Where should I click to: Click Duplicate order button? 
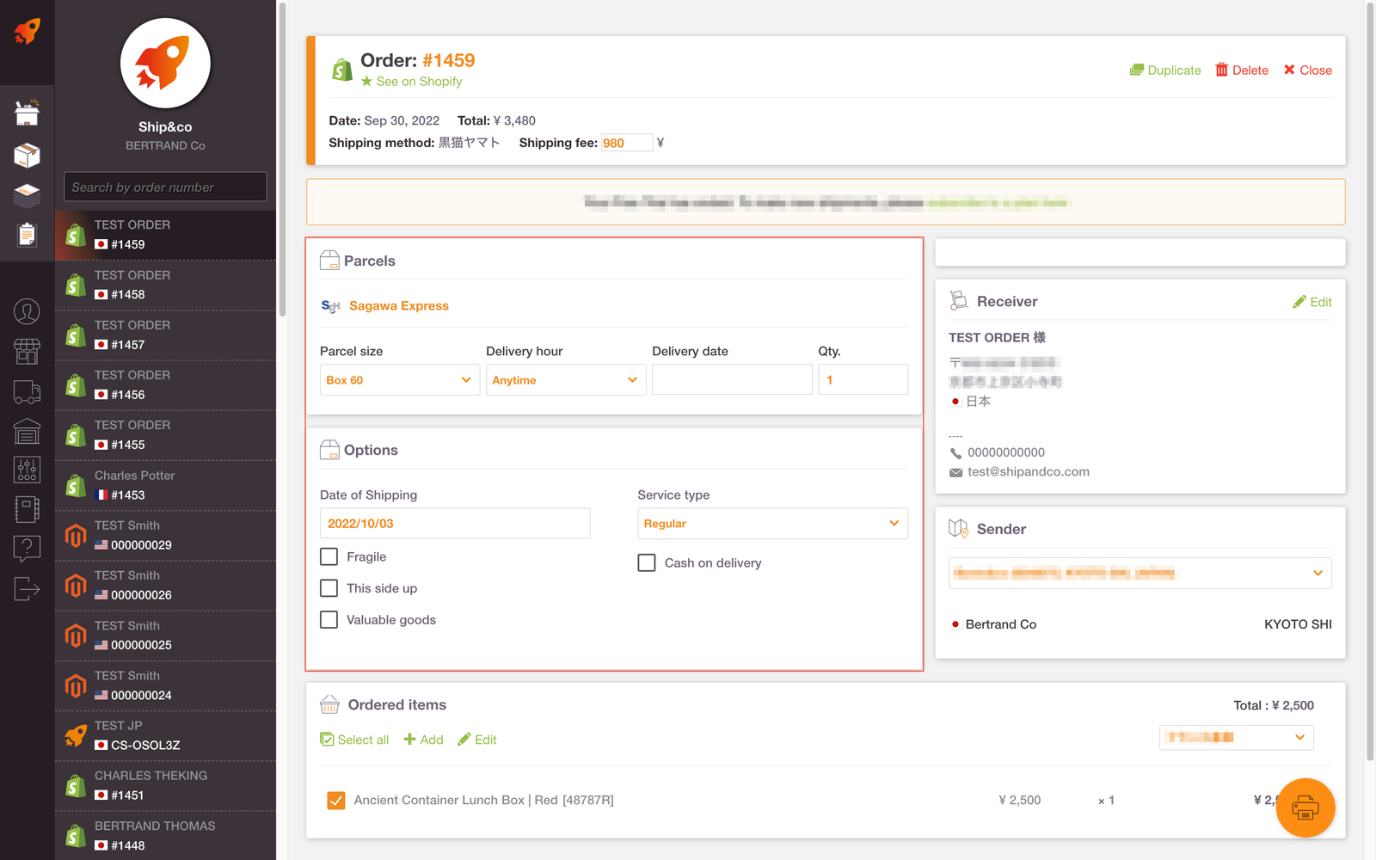[x=1164, y=71]
